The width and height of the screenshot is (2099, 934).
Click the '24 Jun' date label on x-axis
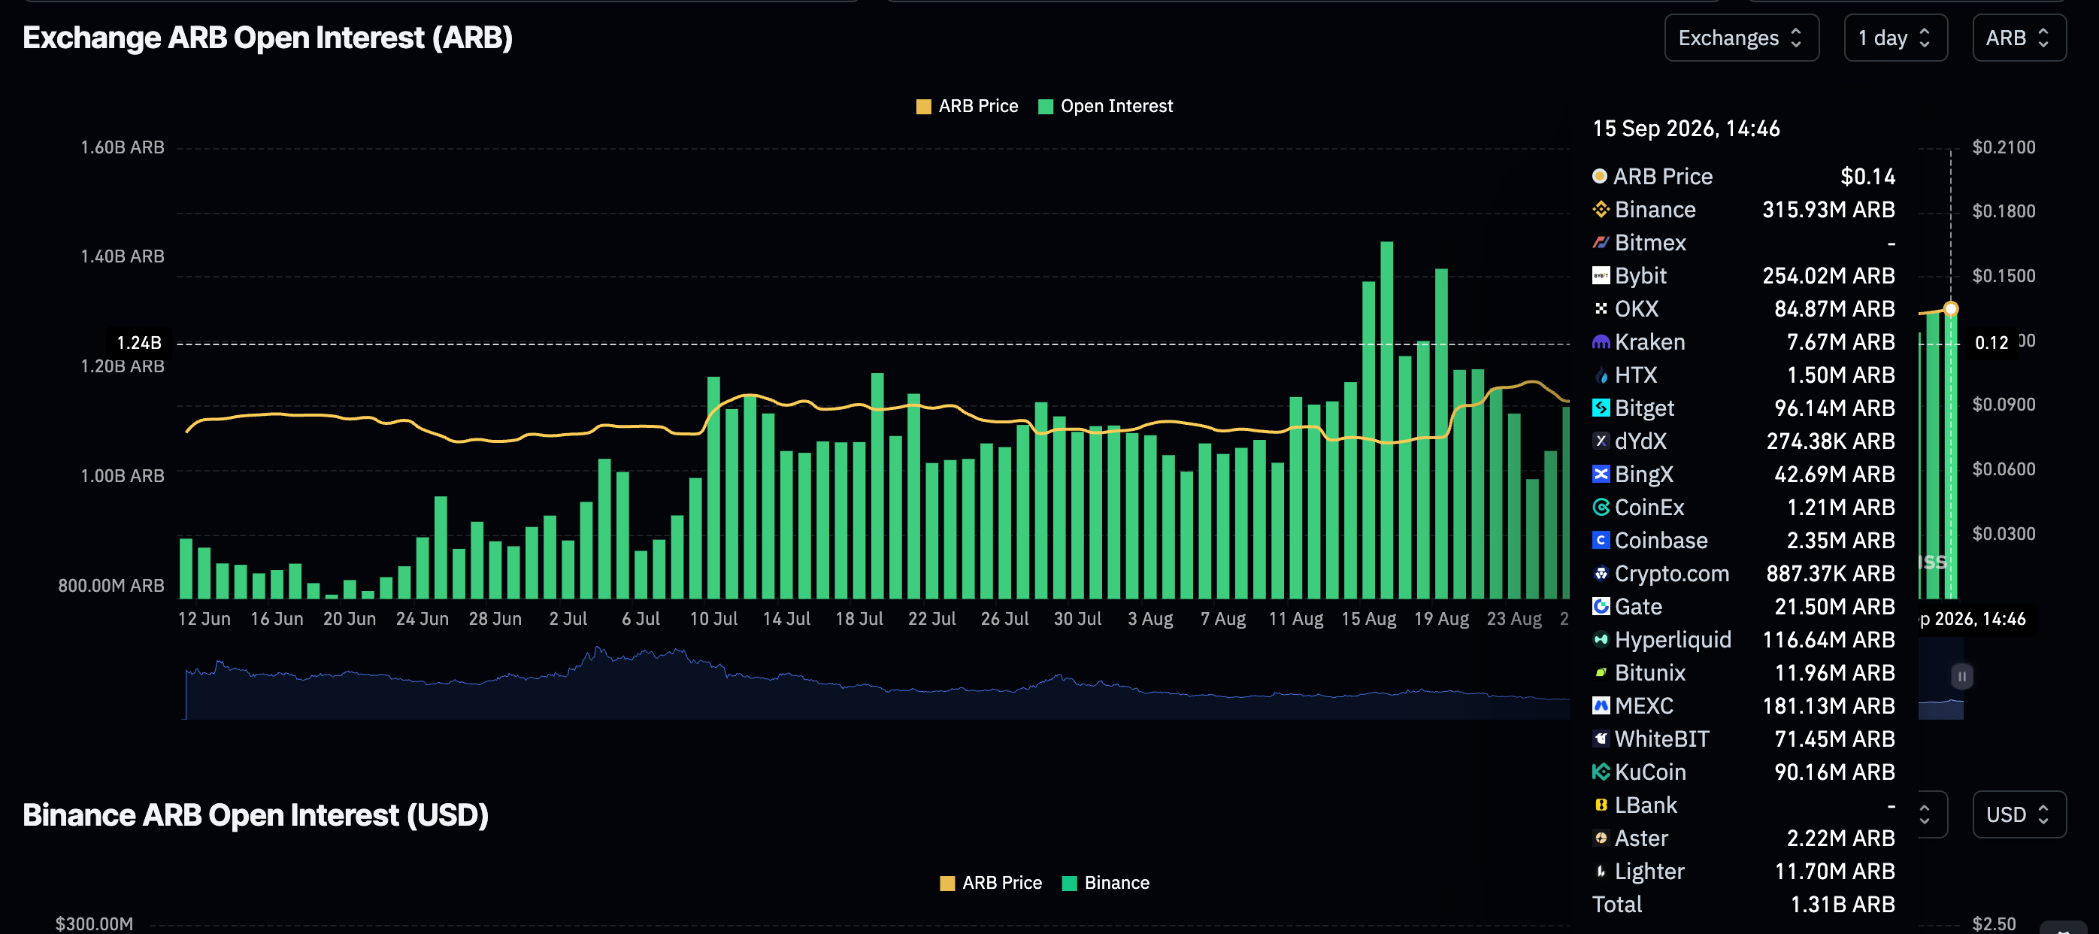click(422, 619)
